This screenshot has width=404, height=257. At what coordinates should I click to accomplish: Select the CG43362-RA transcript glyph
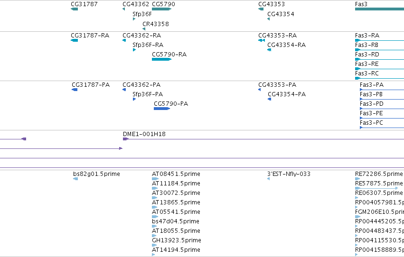click(x=124, y=40)
